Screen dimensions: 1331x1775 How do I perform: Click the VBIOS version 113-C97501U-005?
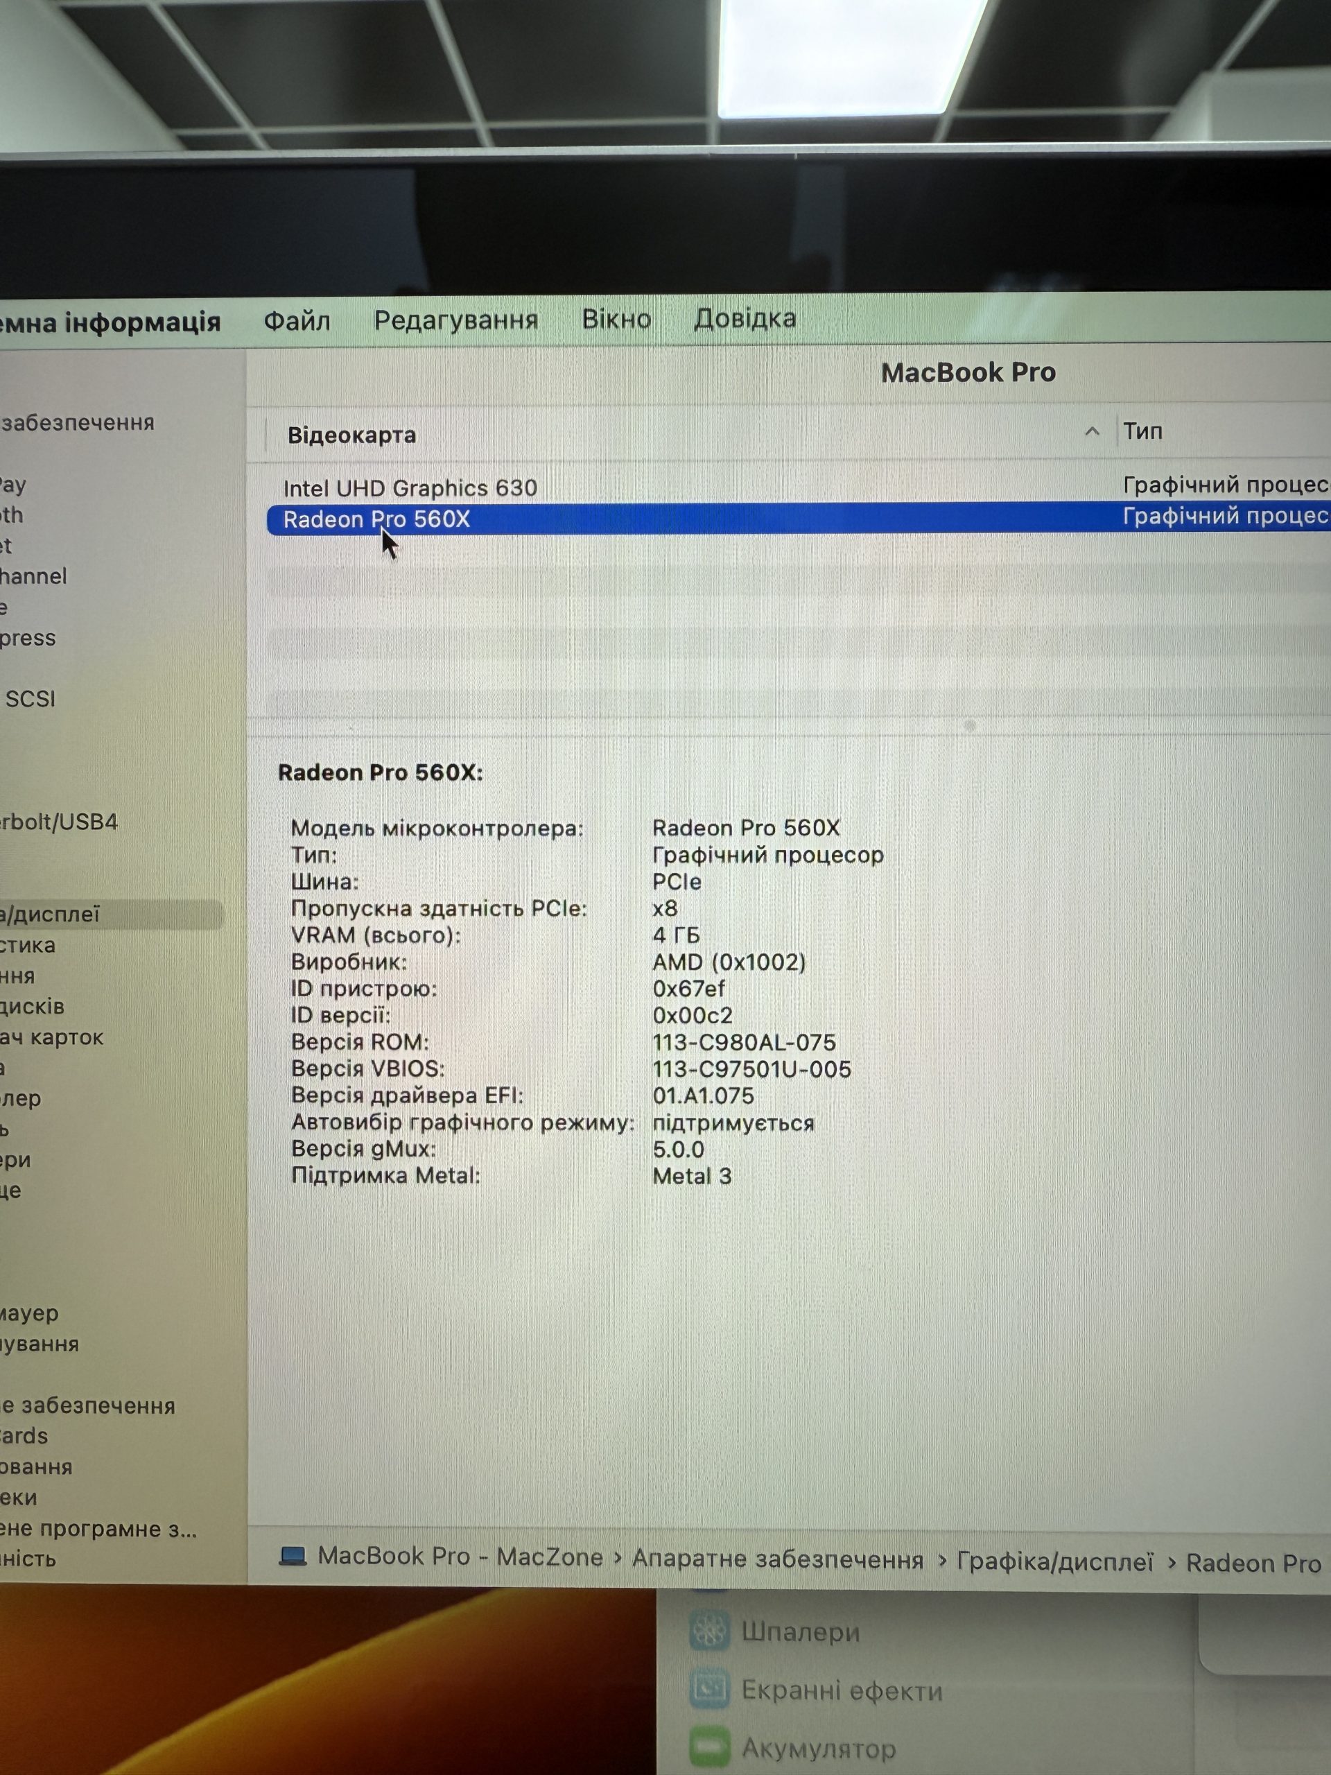pos(751,1069)
